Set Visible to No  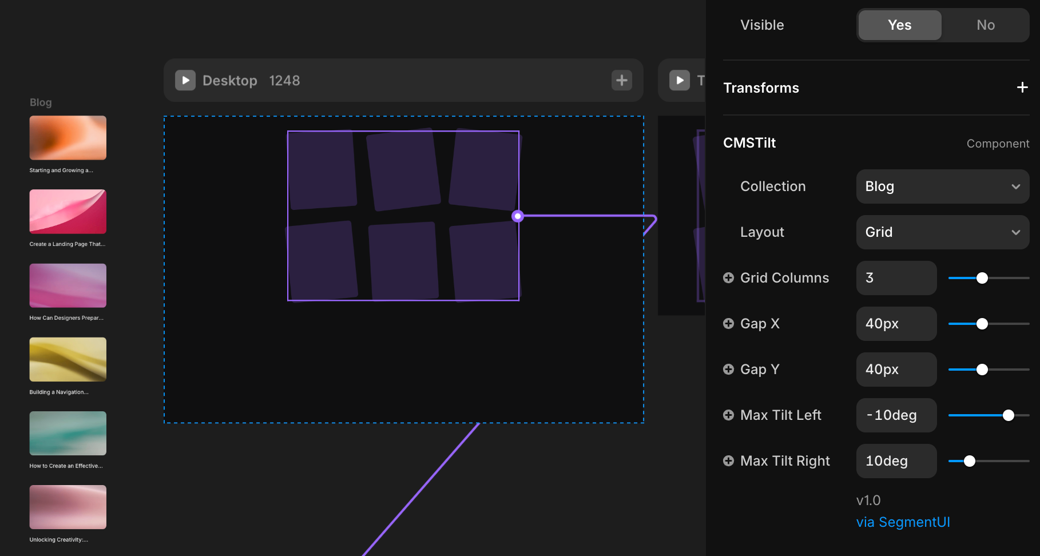pos(985,25)
